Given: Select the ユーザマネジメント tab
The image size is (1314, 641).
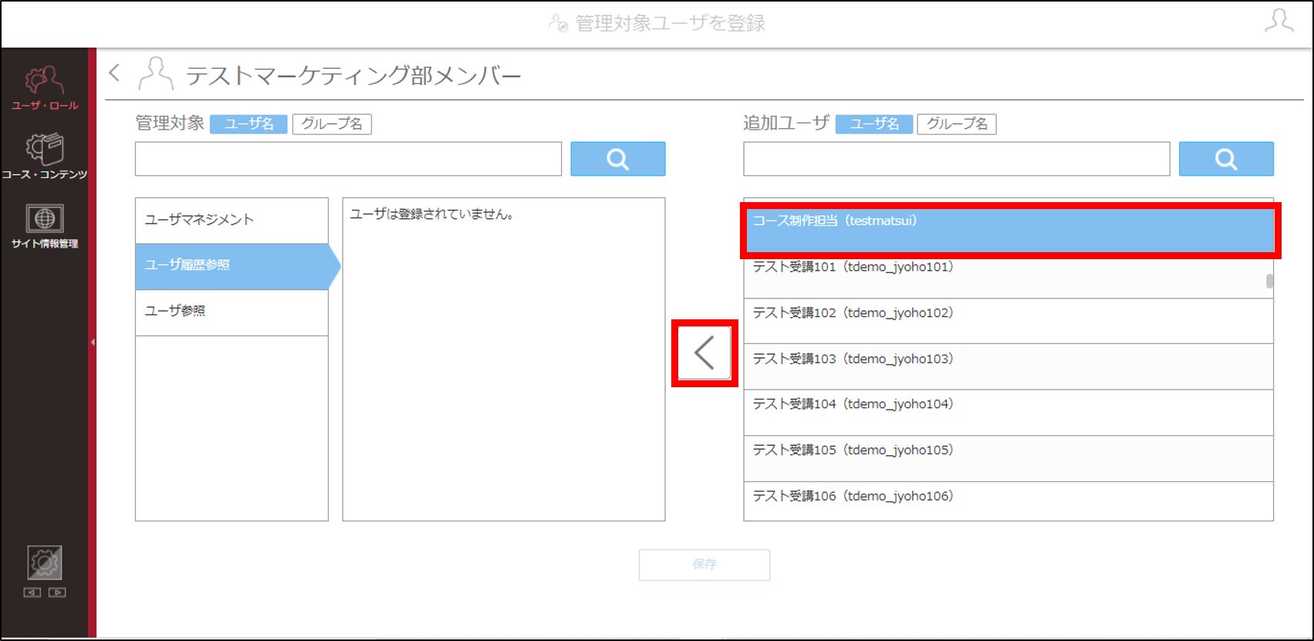Looking at the screenshot, I should click(x=231, y=221).
